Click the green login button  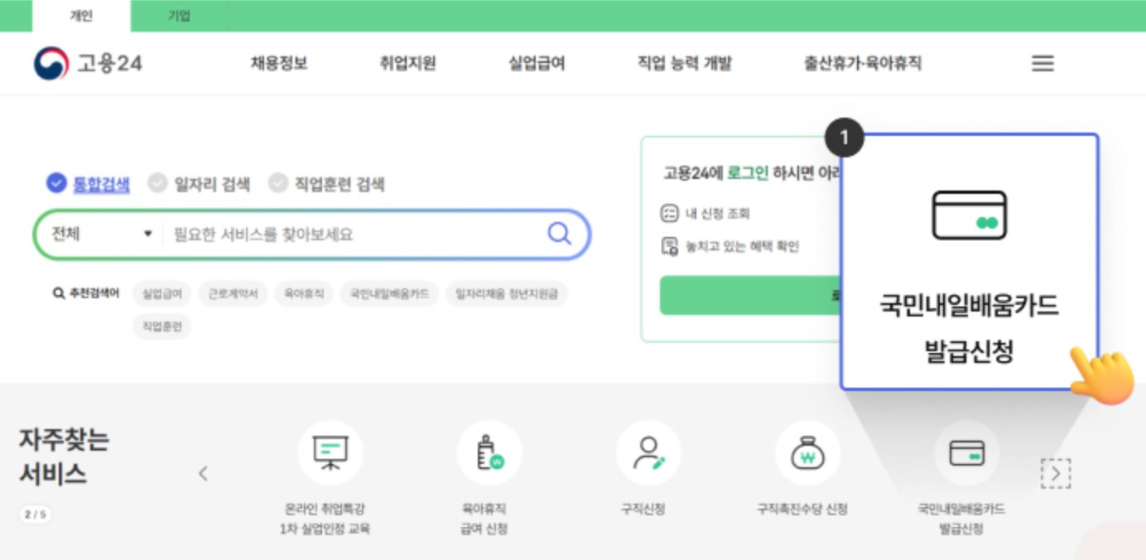pyautogui.click(x=749, y=296)
